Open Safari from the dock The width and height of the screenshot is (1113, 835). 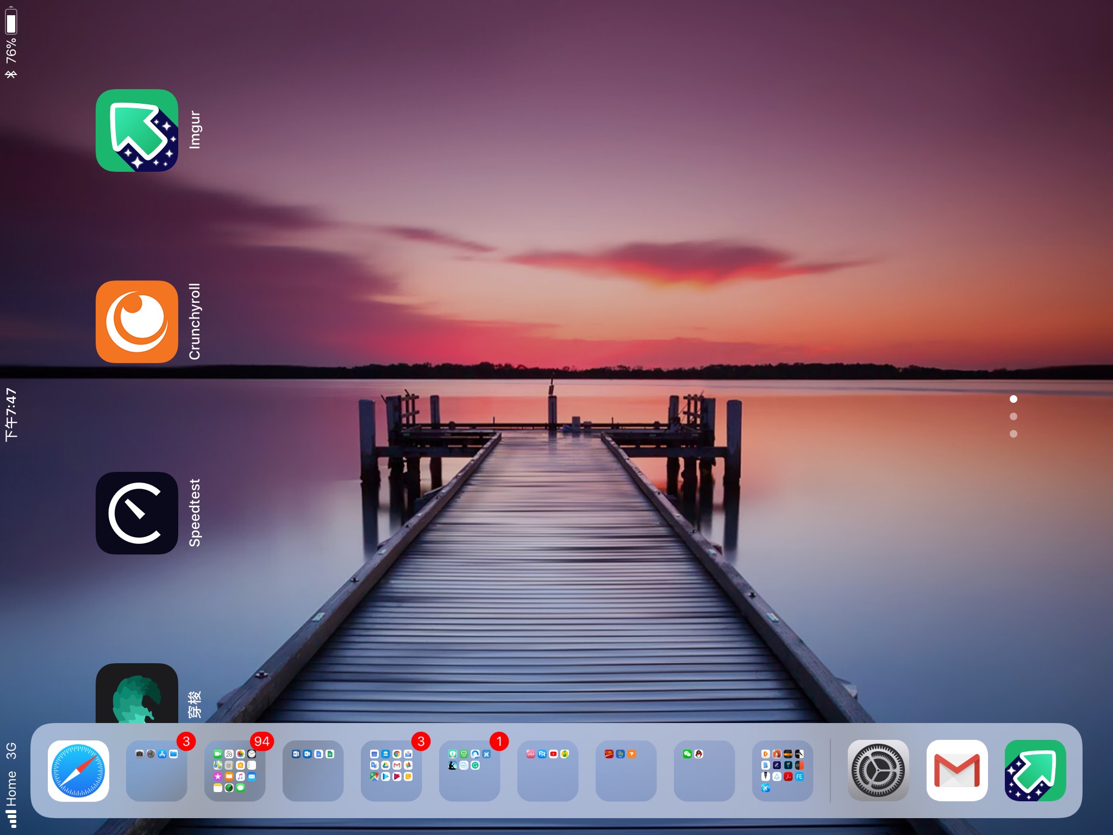[x=78, y=771]
